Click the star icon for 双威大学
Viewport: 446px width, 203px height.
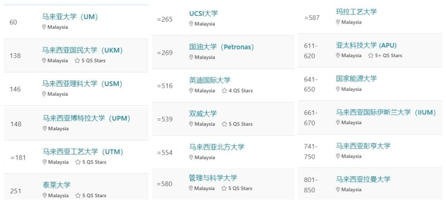224,124
